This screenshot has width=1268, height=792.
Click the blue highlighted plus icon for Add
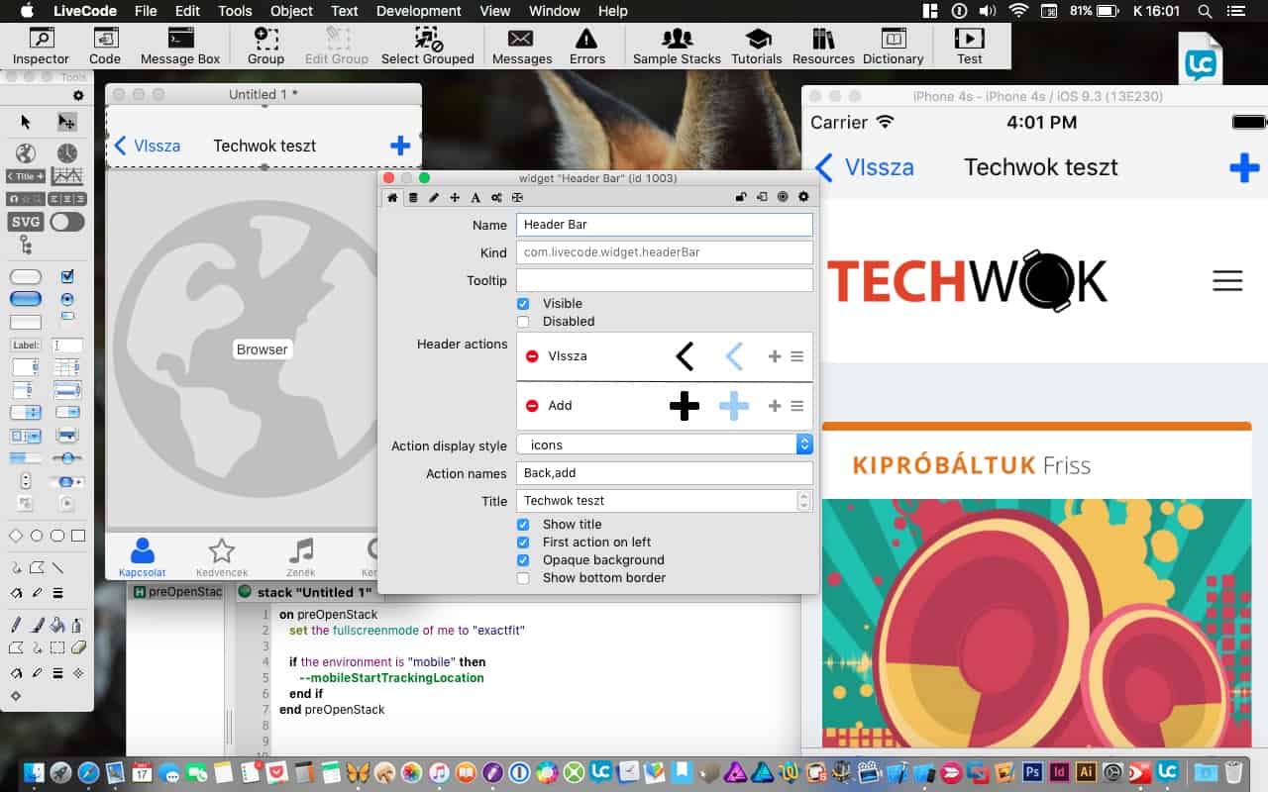pos(734,406)
